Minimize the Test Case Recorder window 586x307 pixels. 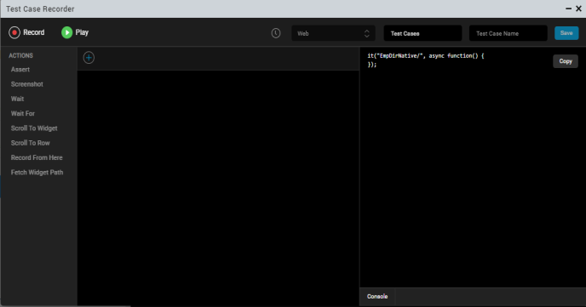point(568,9)
